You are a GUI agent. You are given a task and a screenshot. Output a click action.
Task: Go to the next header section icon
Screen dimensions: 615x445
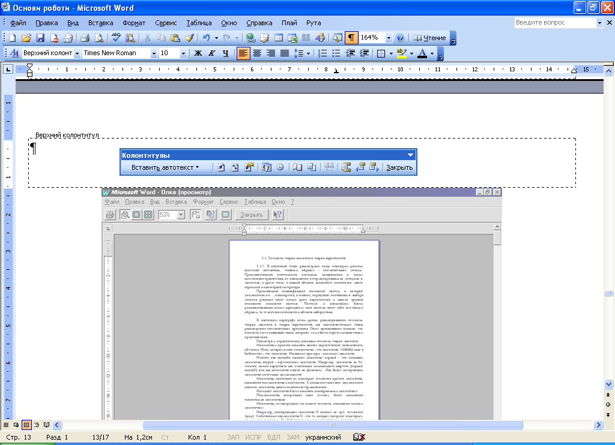pos(374,168)
